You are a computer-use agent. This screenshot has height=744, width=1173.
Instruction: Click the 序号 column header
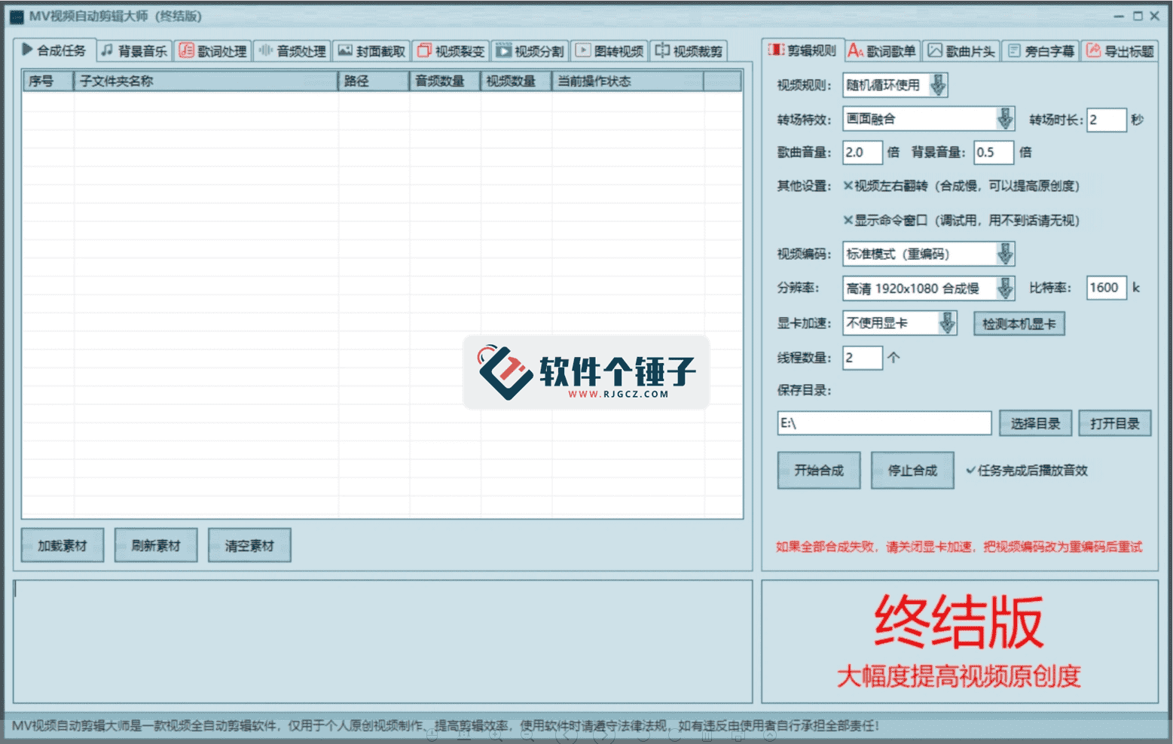pos(48,81)
